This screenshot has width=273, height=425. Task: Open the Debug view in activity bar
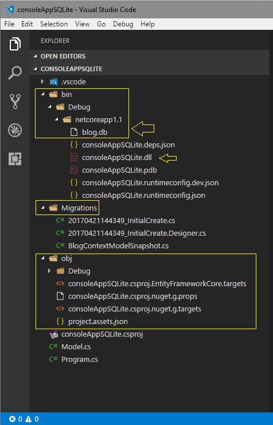(15, 130)
